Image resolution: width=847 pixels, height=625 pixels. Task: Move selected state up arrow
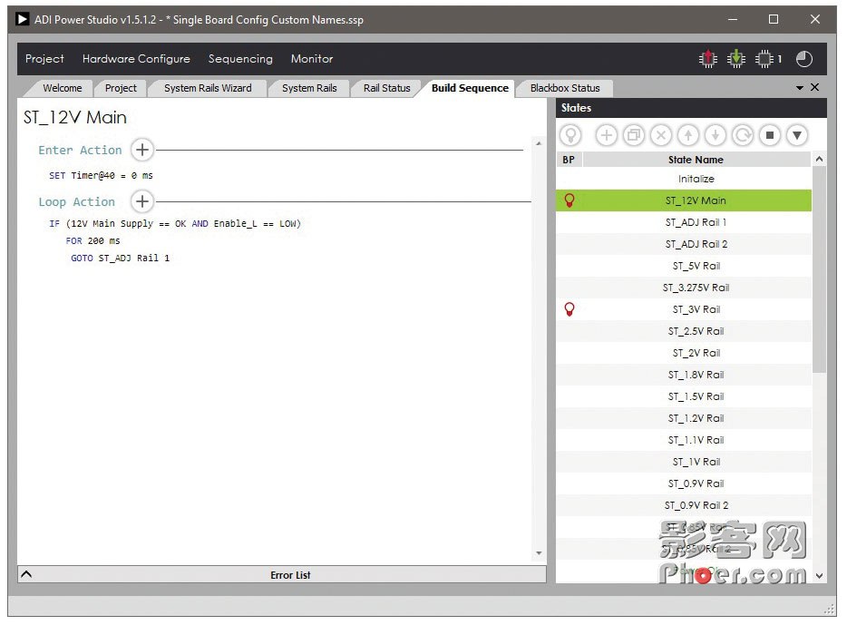point(688,135)
